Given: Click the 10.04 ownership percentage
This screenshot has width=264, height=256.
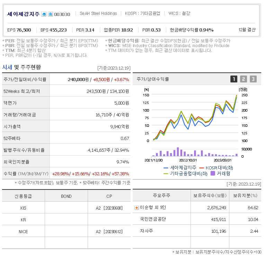Looking at the screenshot, I should pos(253,220).
